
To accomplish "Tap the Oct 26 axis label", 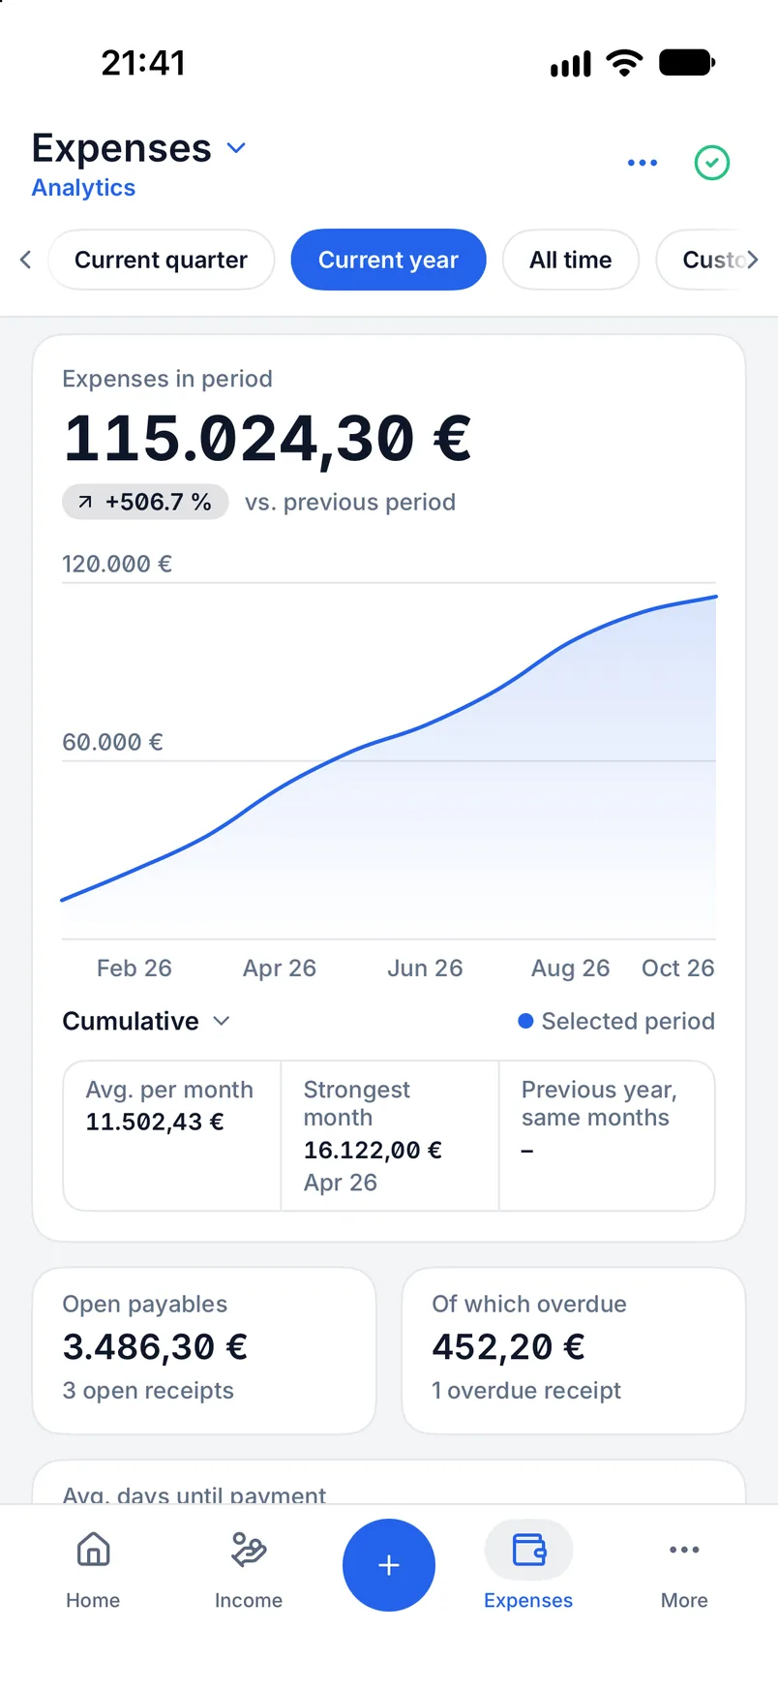I will [x=678, y=968].
